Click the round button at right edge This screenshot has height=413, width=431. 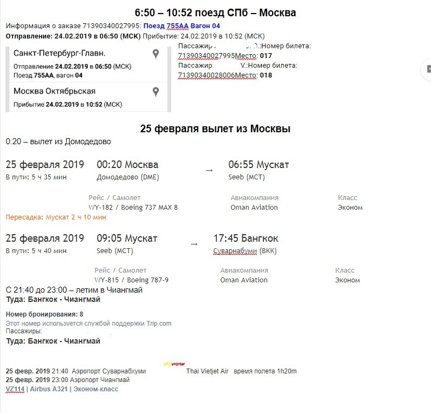pos(427,69)
